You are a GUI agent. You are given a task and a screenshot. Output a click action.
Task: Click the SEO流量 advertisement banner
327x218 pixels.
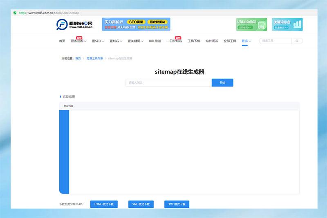pos(136,24)
